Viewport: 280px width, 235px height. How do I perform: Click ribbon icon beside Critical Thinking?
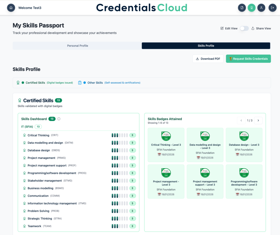pos(24,135)
